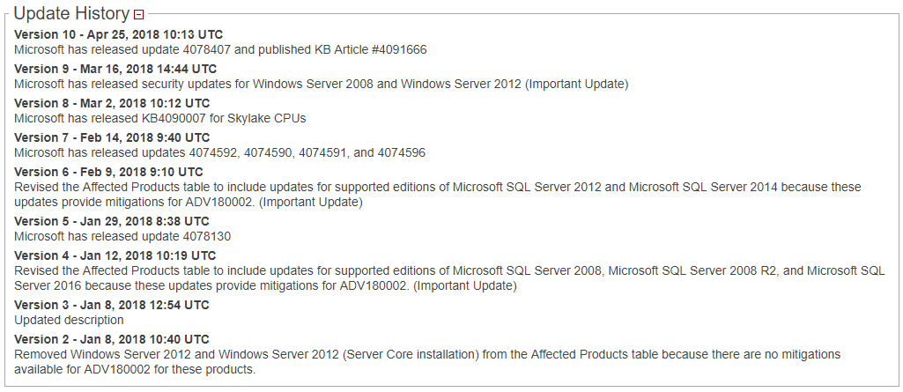Click the KB4090007 for Skylake CPUs note
This screenshot has width=903, height=392.
[160, 119]
